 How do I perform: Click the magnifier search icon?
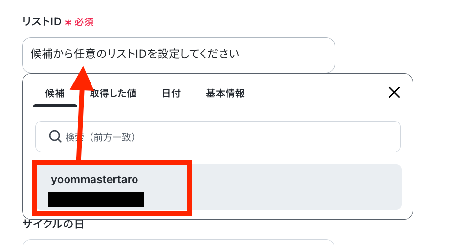pos(55,137)
